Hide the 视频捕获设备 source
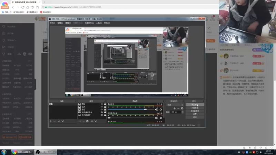This screenshot has width=276, height=155. 102,112
